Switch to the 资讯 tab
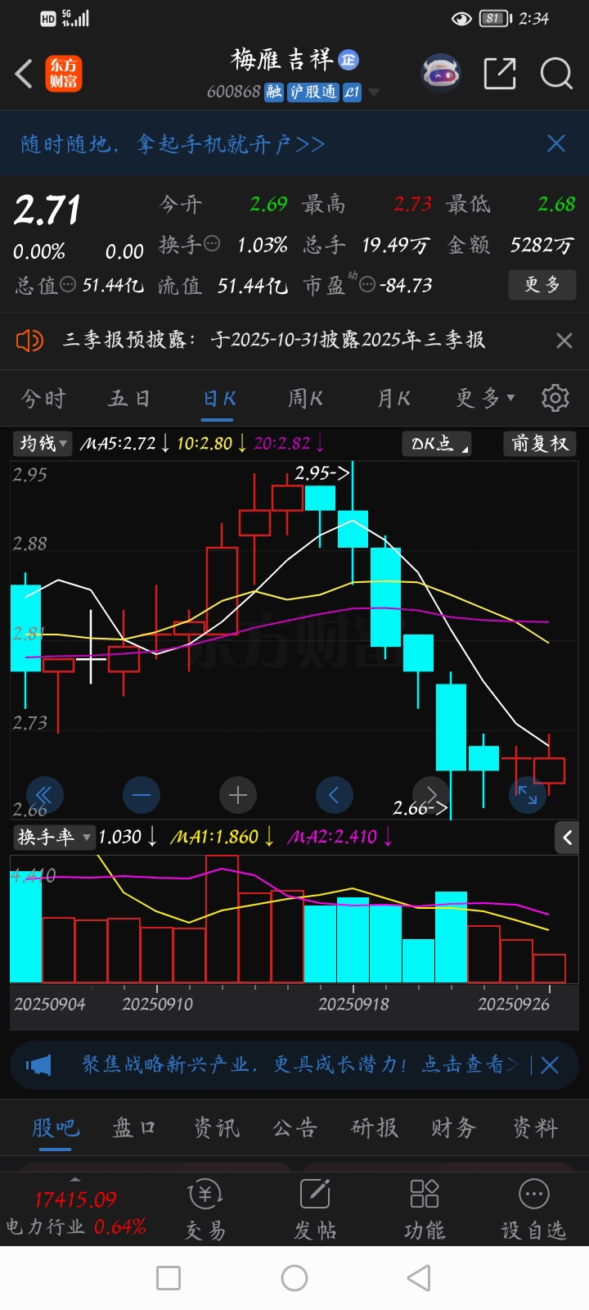 215,1127
